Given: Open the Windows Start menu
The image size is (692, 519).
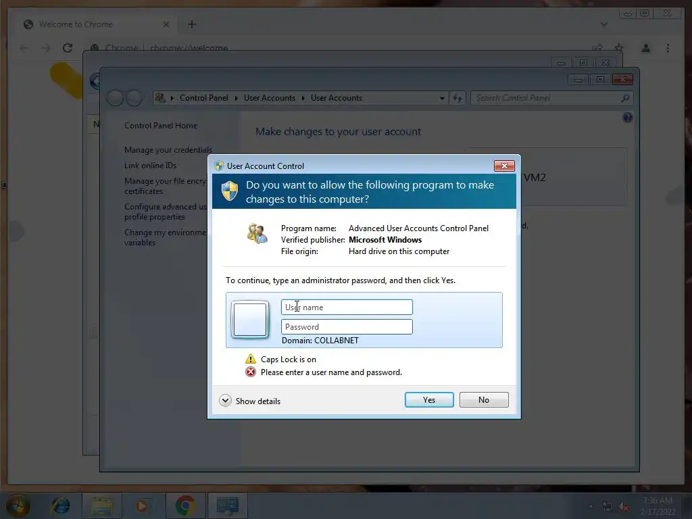Looking at the screenshot, I should tap(17, 505).
